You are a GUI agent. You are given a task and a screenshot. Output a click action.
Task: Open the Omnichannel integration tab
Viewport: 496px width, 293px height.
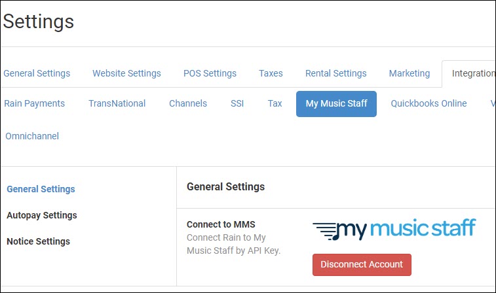pyautogui.click(x=32, y=136)
